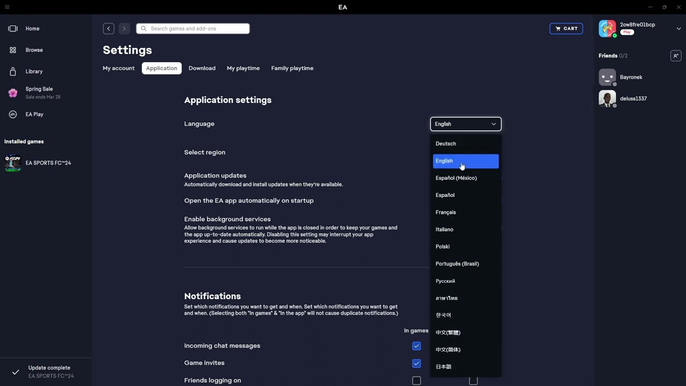The width and height of the screenshot is (686, 386).
Task: Toggle Incoming chat messages in games checkbox
Action: point(416,346)
